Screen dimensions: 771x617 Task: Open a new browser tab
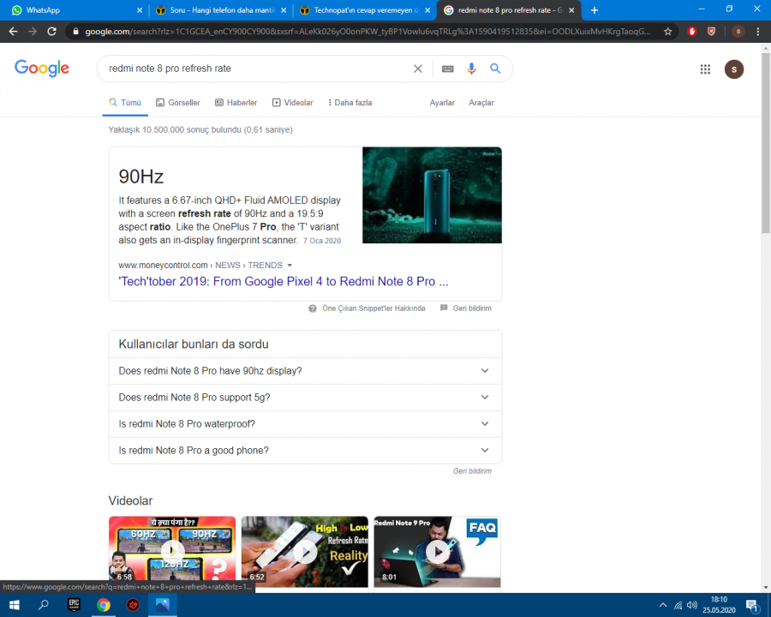(x=595, y=10)
